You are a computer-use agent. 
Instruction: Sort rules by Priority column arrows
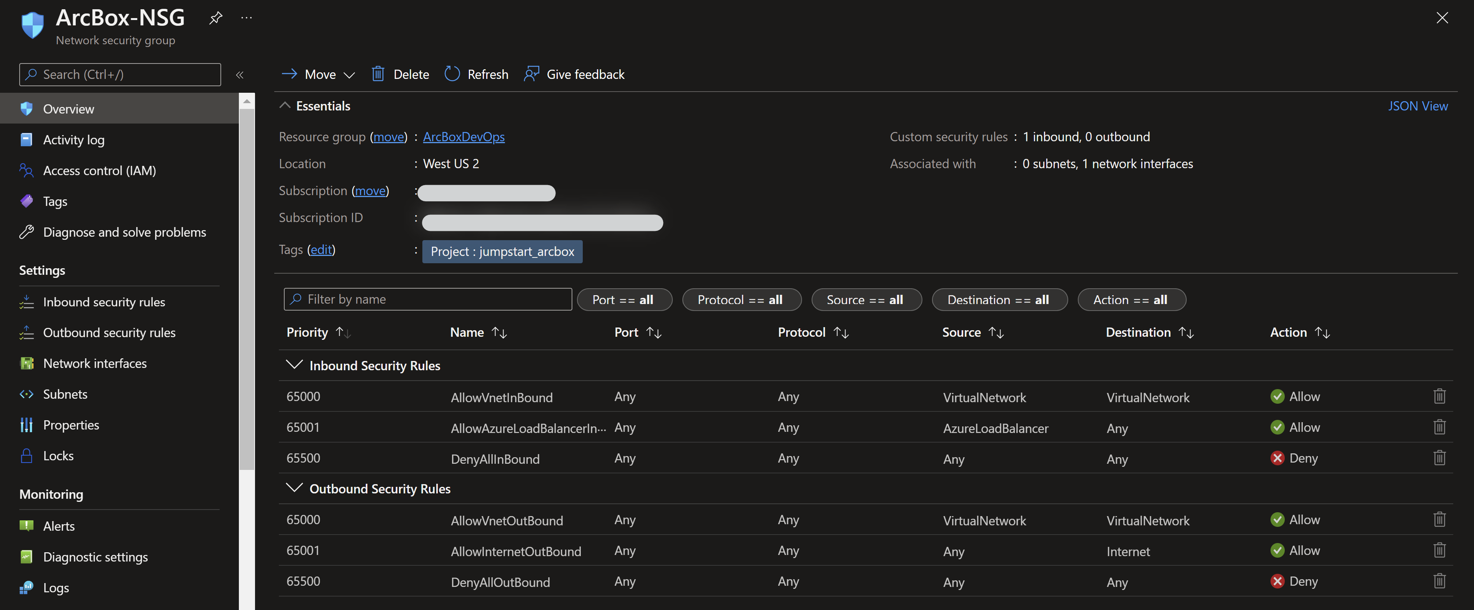(343, 333)
